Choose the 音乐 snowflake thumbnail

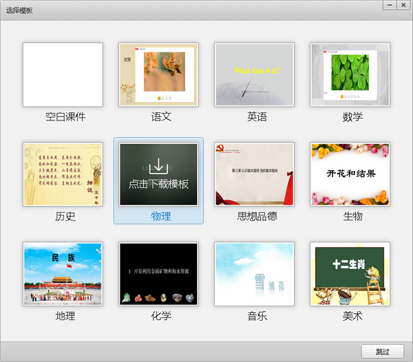point(254,273)
